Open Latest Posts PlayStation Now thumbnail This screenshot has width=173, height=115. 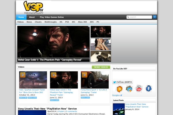(x=119, y=109)
